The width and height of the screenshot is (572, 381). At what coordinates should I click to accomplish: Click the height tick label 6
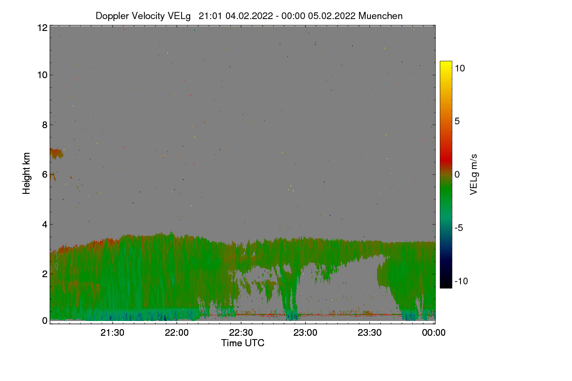click(x=44, y=174)
